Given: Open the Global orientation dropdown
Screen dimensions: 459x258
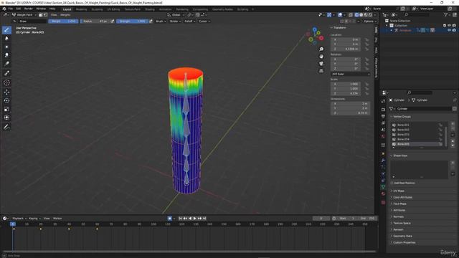Looking at the screenshot, I should pyautogui.click(x=176, y=14).
